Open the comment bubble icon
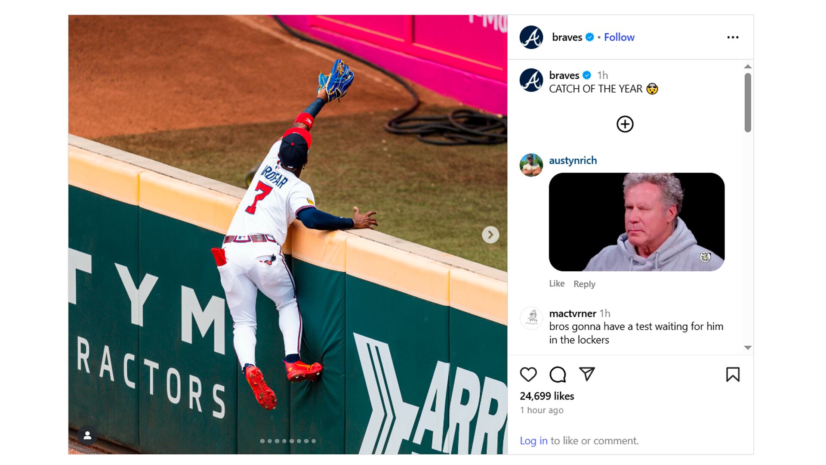 click(558, 374)
